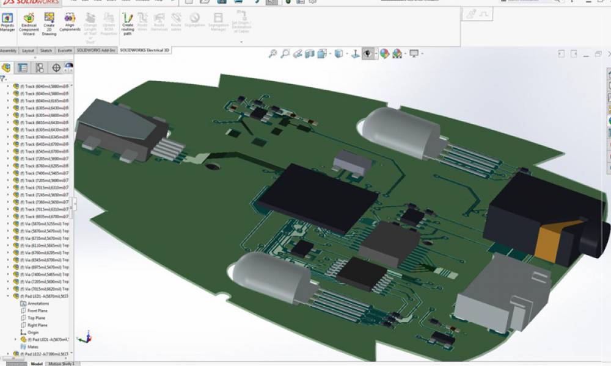Select Track (6040mil,6165mil) in the tree
This screenshot has width=611, height=366.
tap(41, 101)
